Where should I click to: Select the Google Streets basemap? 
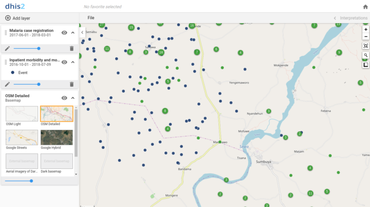click(x=22, y=138)
